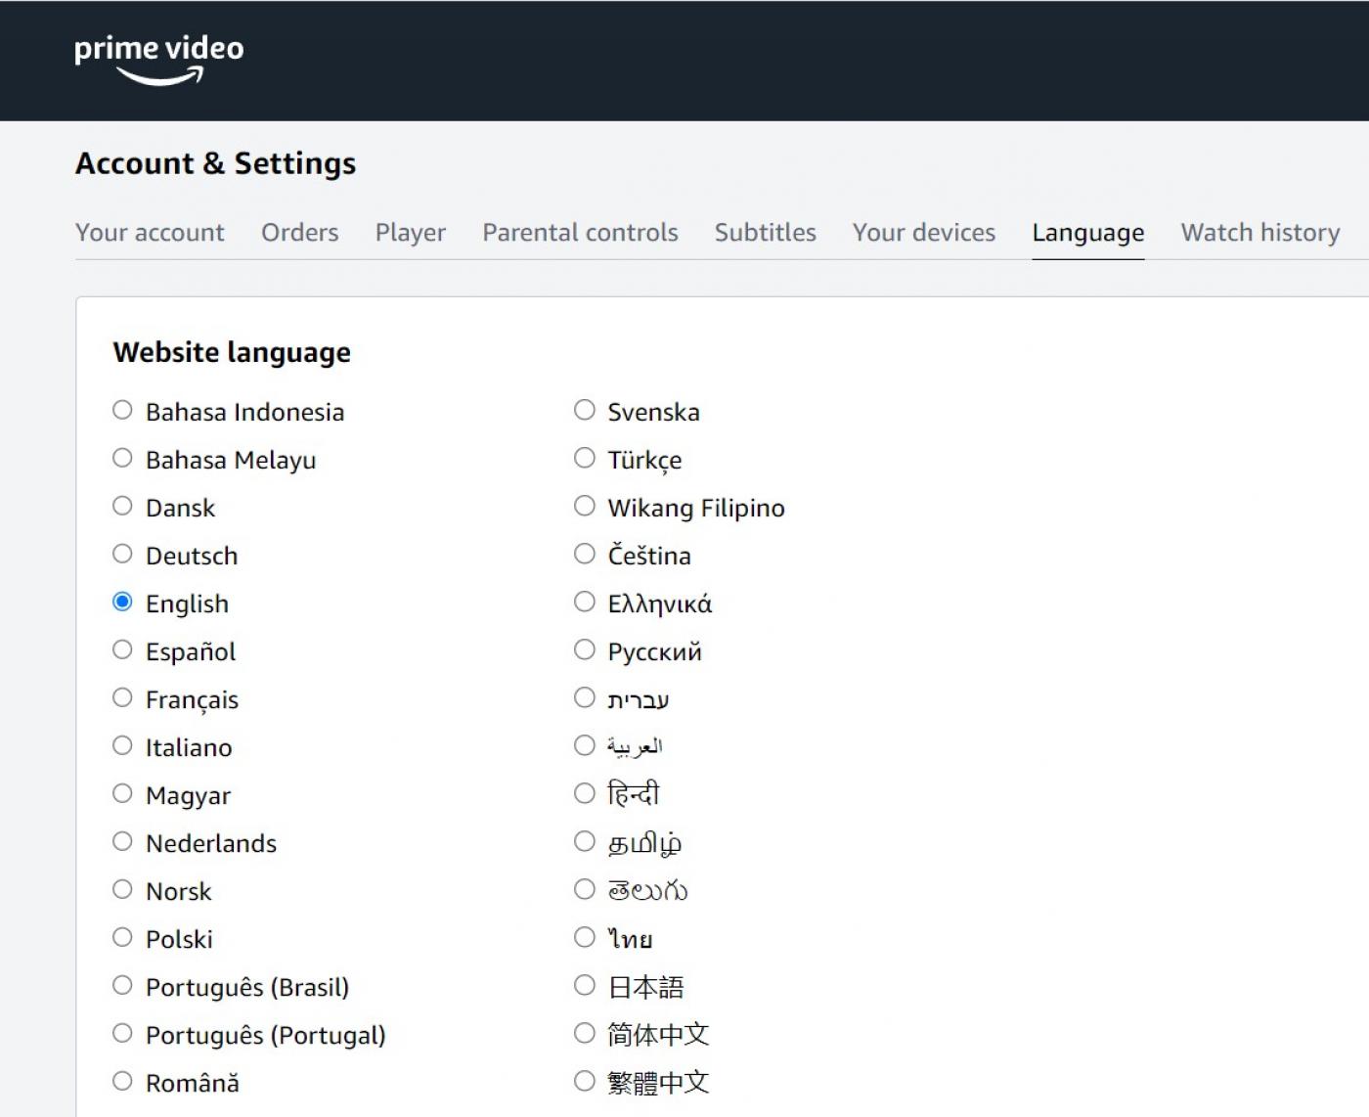
Task: Select 简体中文 as website language
Action: [x=585, y=1032]
